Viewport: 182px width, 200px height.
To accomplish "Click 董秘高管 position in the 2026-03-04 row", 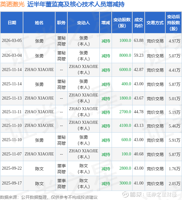I will (x=61, y=56).
